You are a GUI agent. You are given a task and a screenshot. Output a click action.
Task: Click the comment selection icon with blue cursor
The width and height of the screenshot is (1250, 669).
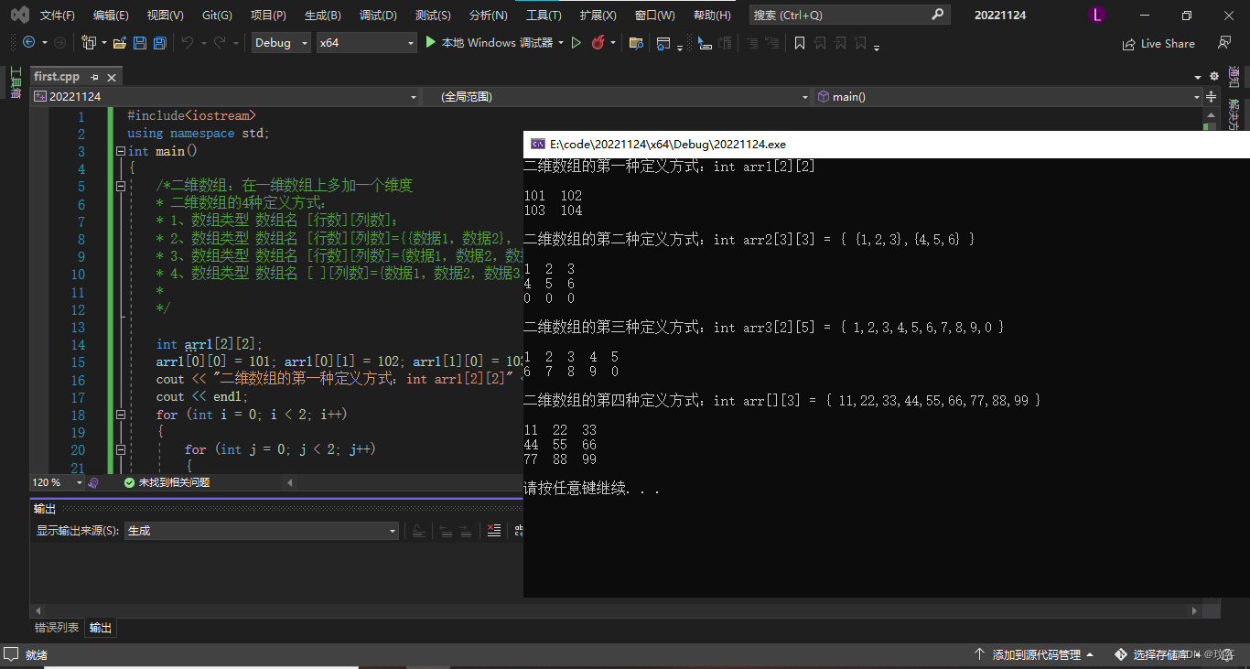(704, 43)
